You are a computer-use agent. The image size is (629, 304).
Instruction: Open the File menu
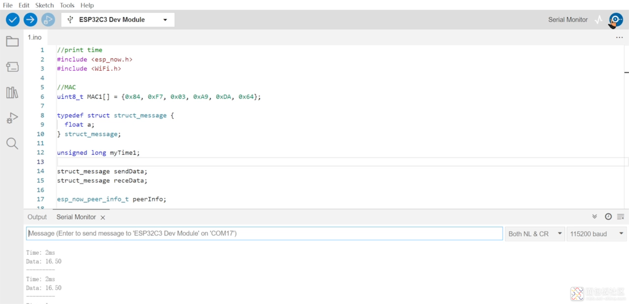8,5
